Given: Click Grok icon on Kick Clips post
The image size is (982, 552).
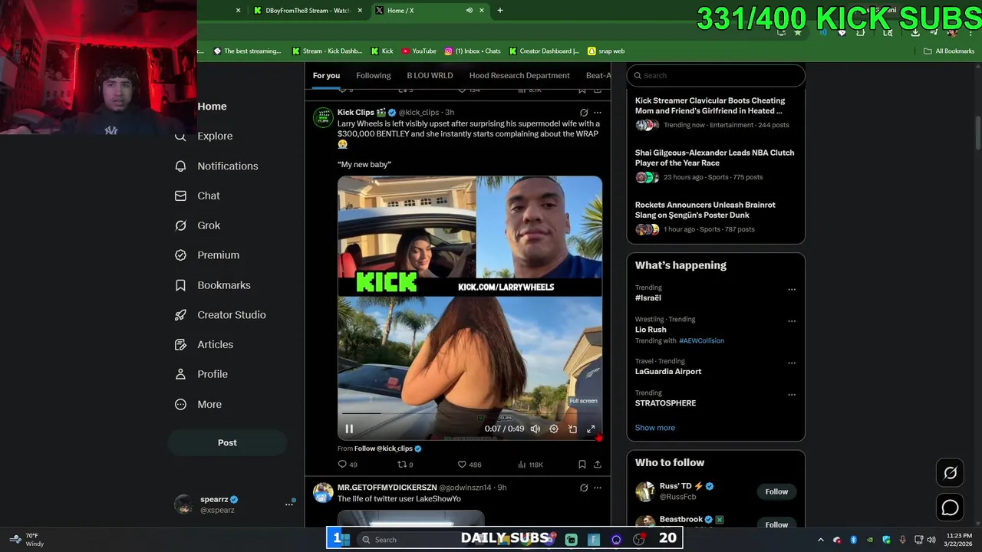Looking at the screenshot, I should click(x=584, y=113).
